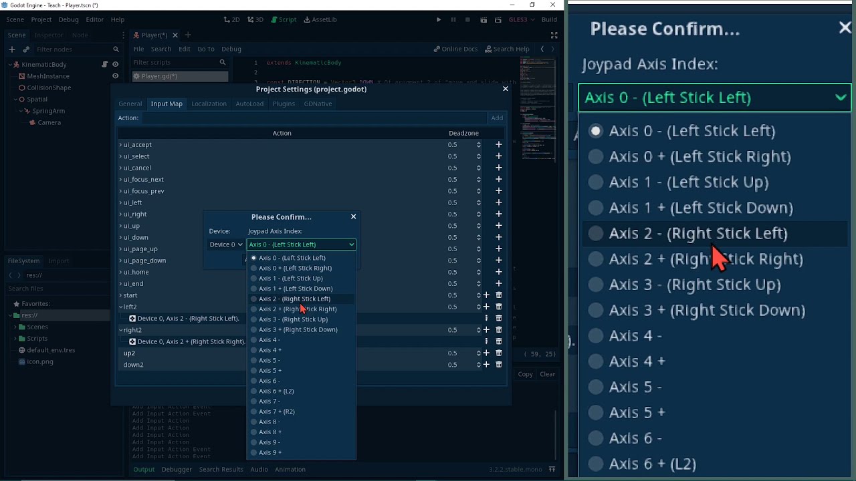The height and width of the screenshot is (481, 856).
Task: Expand the ui_cancel action
Action: point(120,168)
